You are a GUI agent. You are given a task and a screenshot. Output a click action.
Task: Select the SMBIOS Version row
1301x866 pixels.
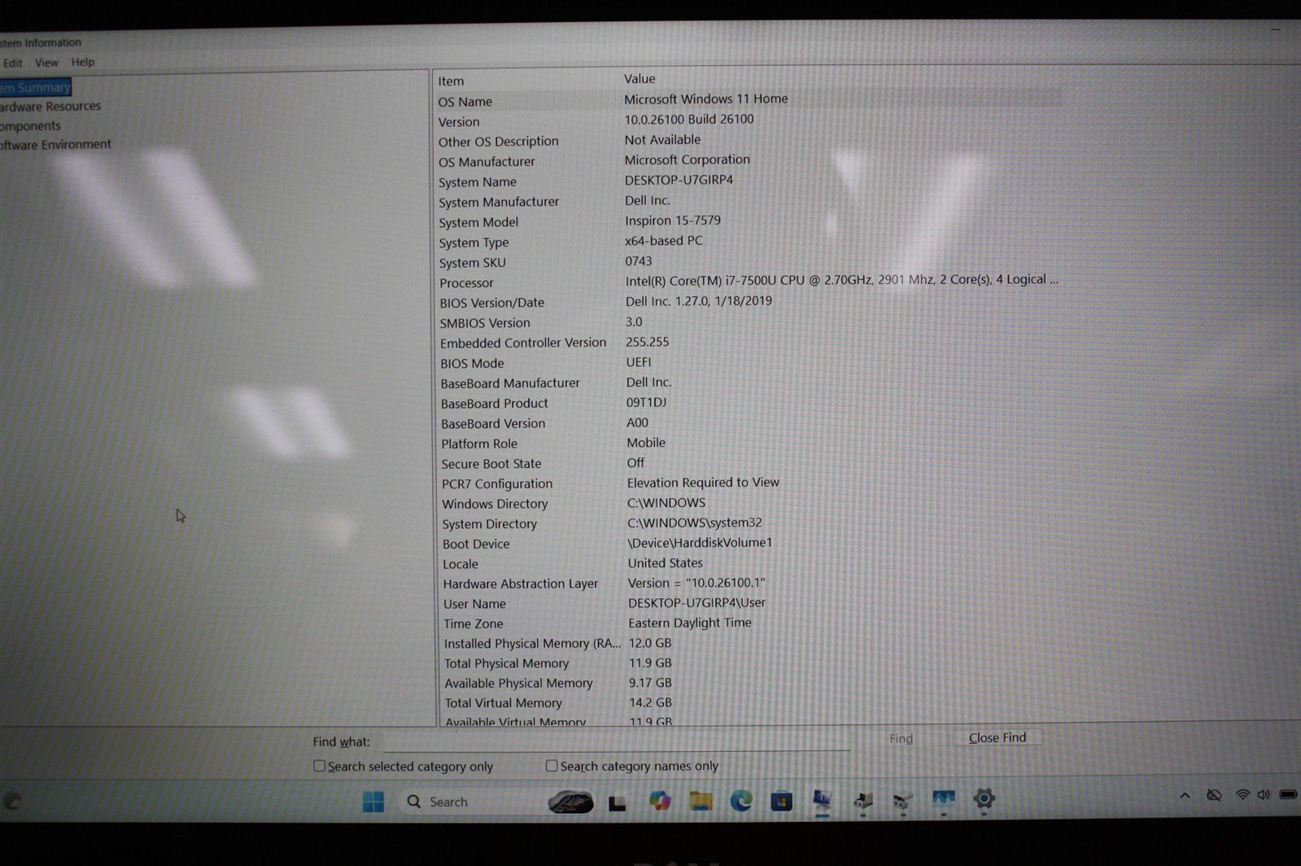coord(749,322)
